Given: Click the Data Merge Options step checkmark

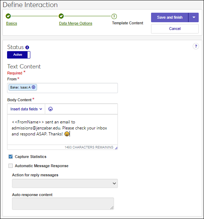Looking at the screenshot, I should click(x=61, y=16).
